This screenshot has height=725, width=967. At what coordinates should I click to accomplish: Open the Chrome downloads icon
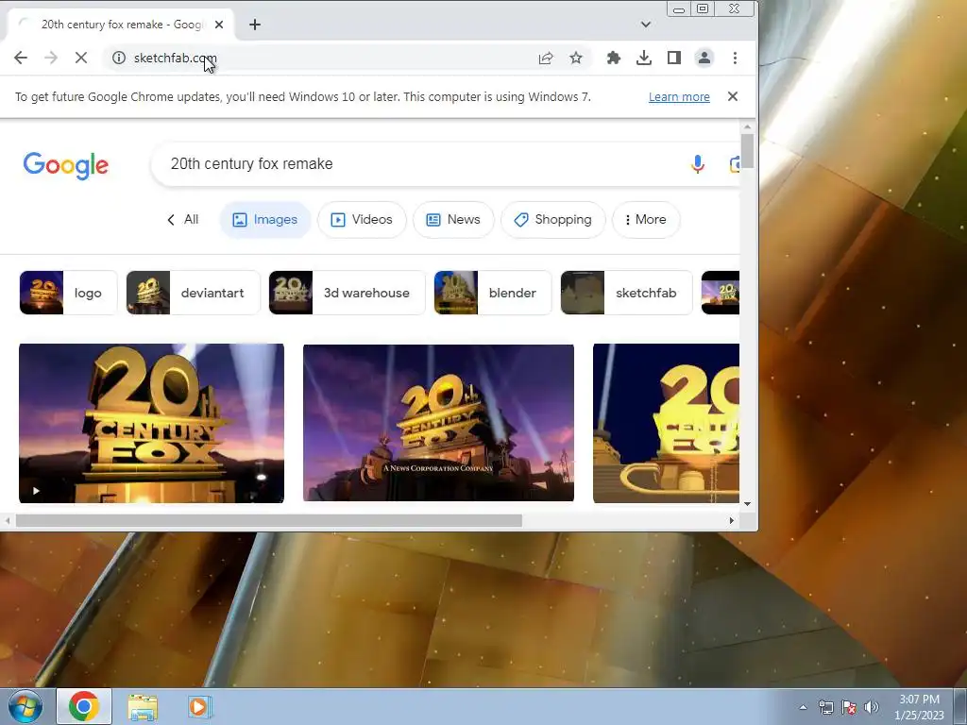(644, 58)
